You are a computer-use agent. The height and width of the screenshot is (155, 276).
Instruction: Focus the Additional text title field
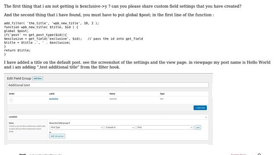tap(108, 85)
